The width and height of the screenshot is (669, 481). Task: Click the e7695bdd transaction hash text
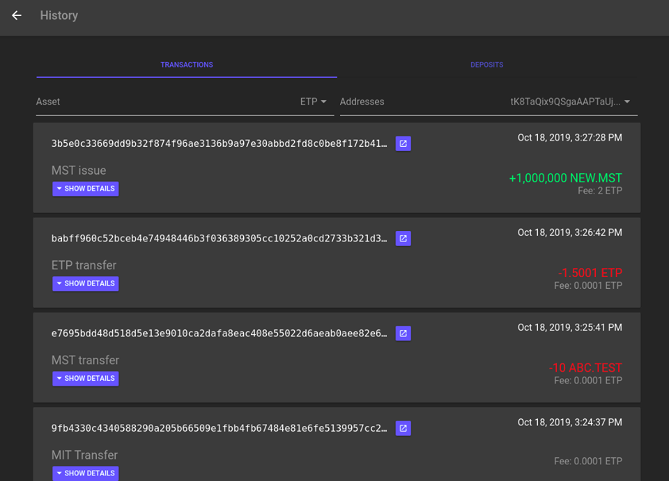click(220, 333)
